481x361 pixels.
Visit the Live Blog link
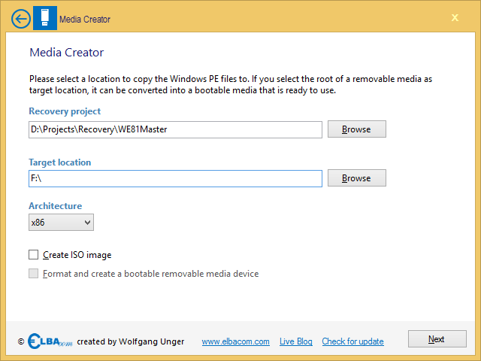[x=295, y=341]
